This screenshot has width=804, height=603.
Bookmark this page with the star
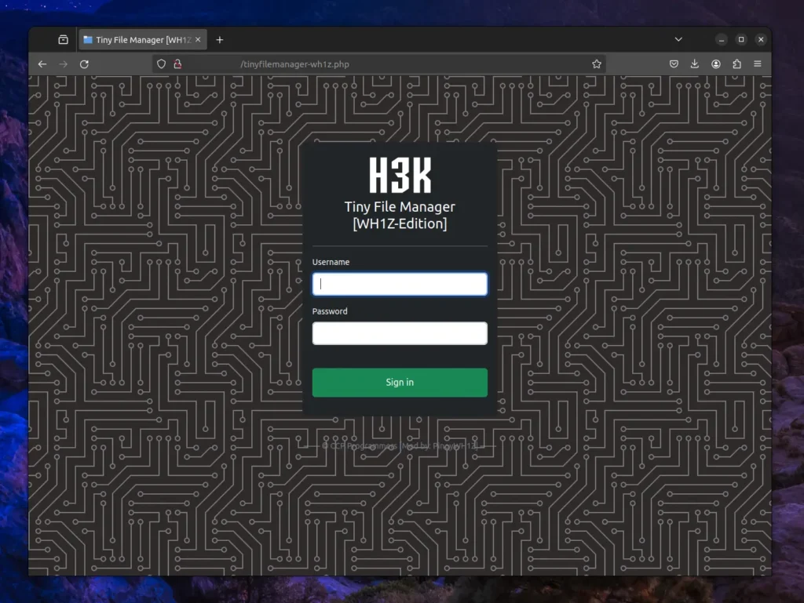(597, 64)
